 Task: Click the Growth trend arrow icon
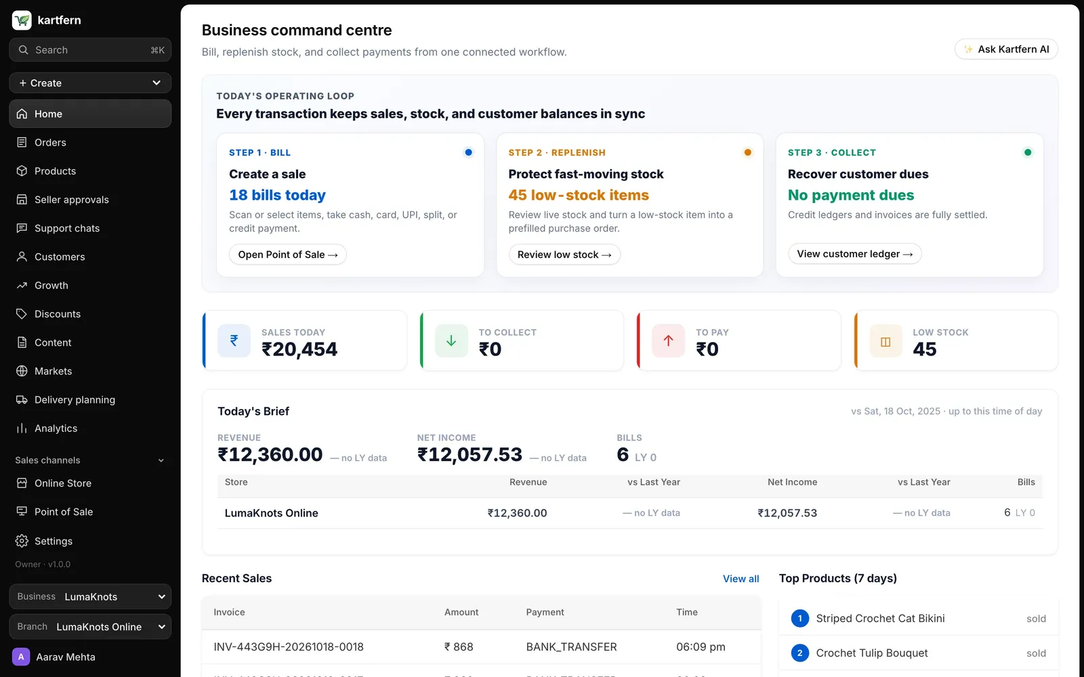22,285
